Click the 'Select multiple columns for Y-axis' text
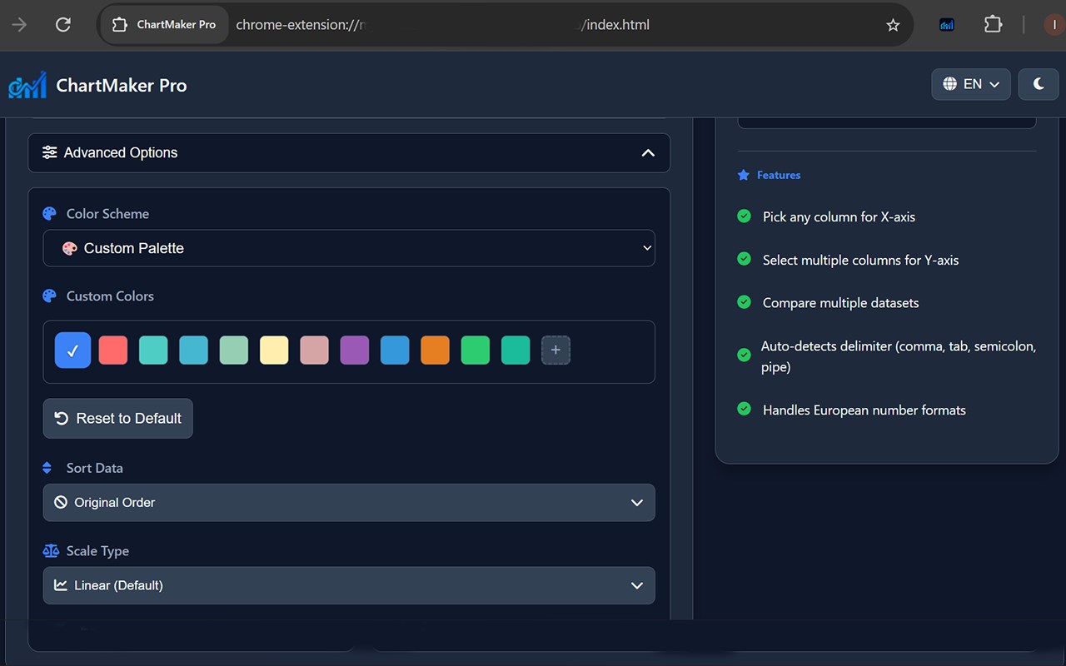This screenshot has width=1066, height=666. [860, 261]
